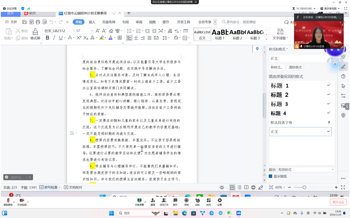
Task: Click the zoom slider in status bar
Action: point(304,187)
